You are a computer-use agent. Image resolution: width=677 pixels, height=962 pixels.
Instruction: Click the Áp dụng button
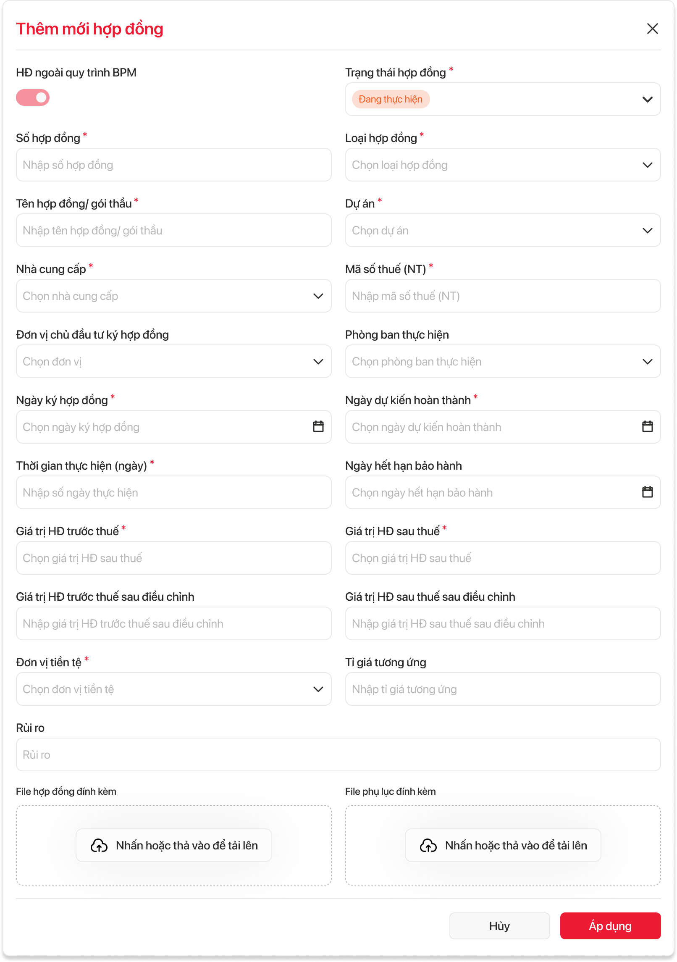pos(610,926)
